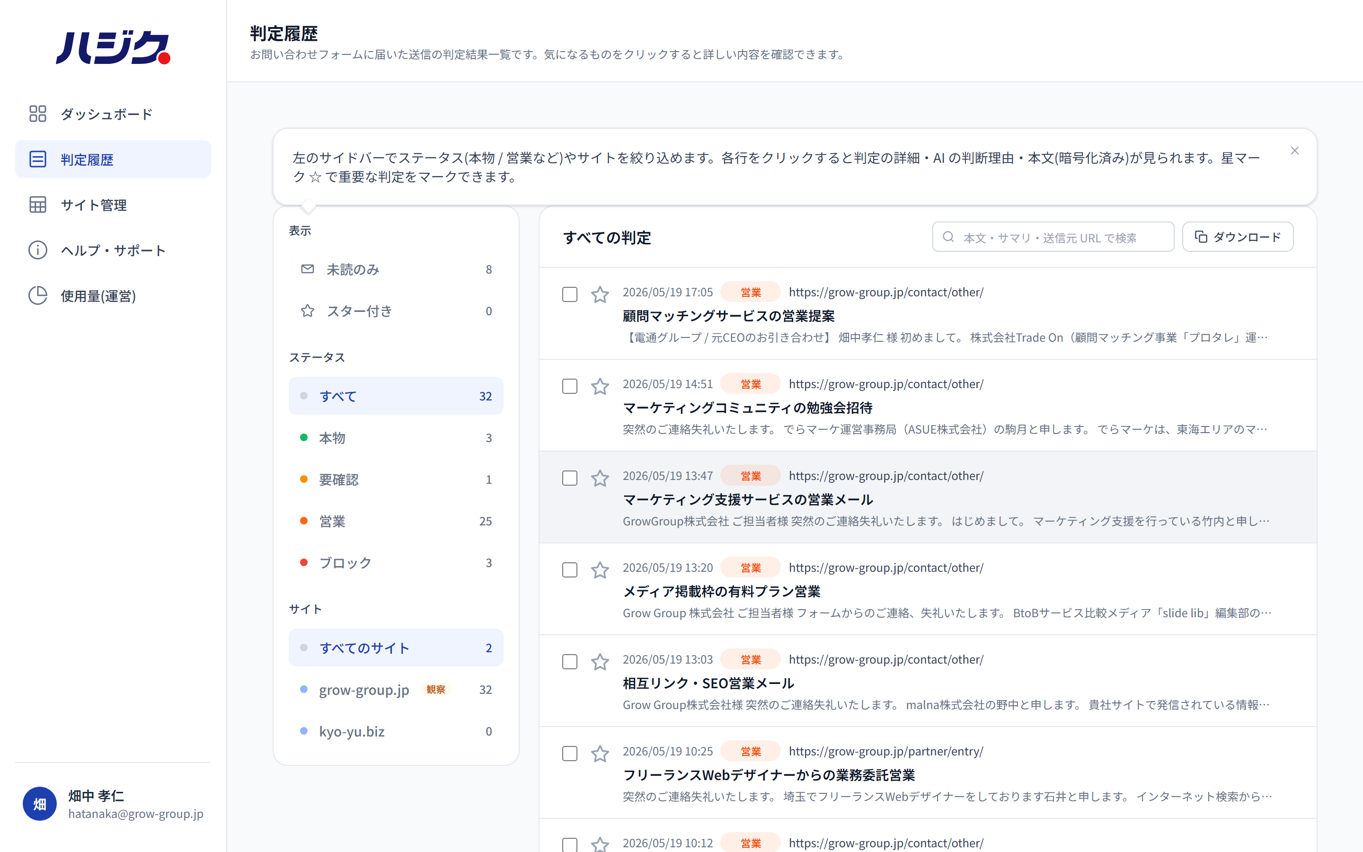Check the マーケティング支援サービス row checkbox
The image size is (1363, 852).
pyautogui.click(x=569, y=478)
